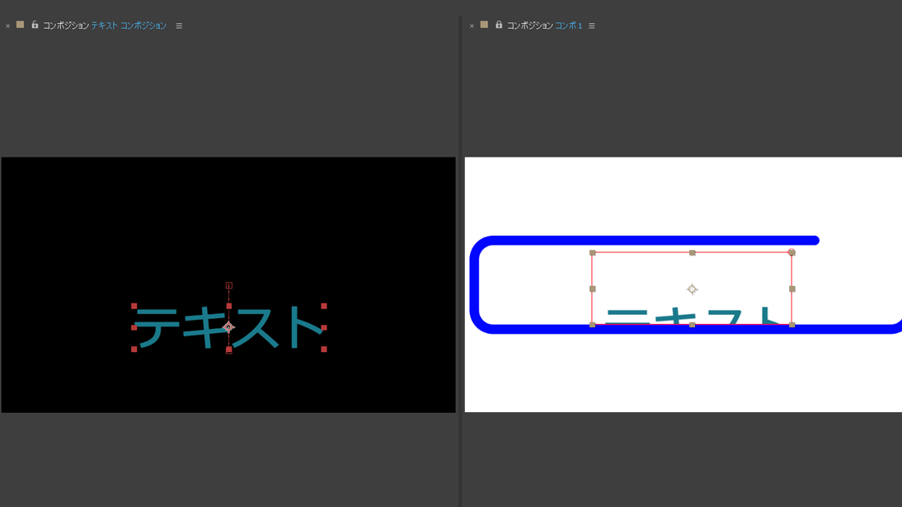This screenshot has height=507, width=902.
Task: Click the bottom-right red handle of text layer
Action: coord(324,349)
